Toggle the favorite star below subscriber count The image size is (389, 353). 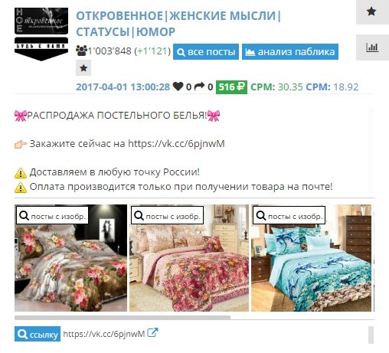[x=83, y=68]
